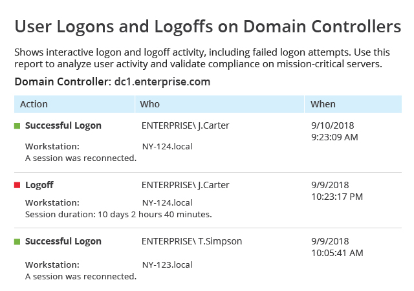Click ENTERPRISE\ J.Carter in first logon row

coord(186,125)
